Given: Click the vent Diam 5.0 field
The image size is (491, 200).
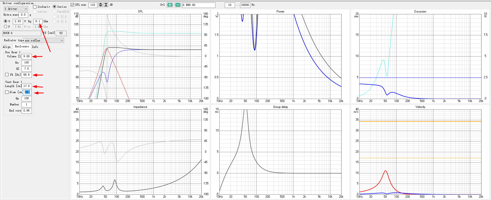Looking at the screenshot, I should pyautogui.click(x=27, y=92).
